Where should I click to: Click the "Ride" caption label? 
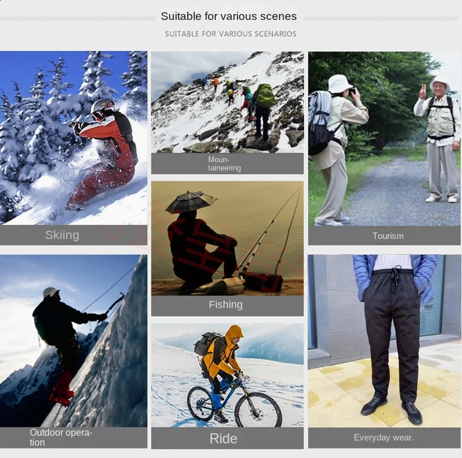pos(223,438)
